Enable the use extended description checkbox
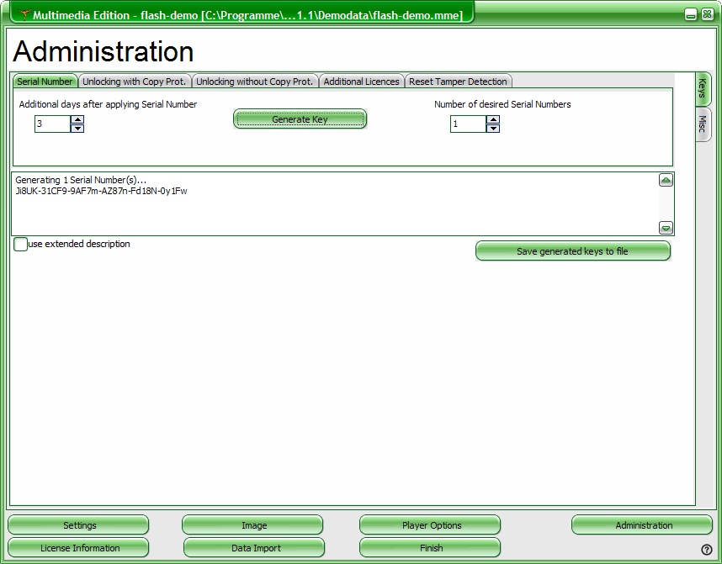 tap(21, 245)
